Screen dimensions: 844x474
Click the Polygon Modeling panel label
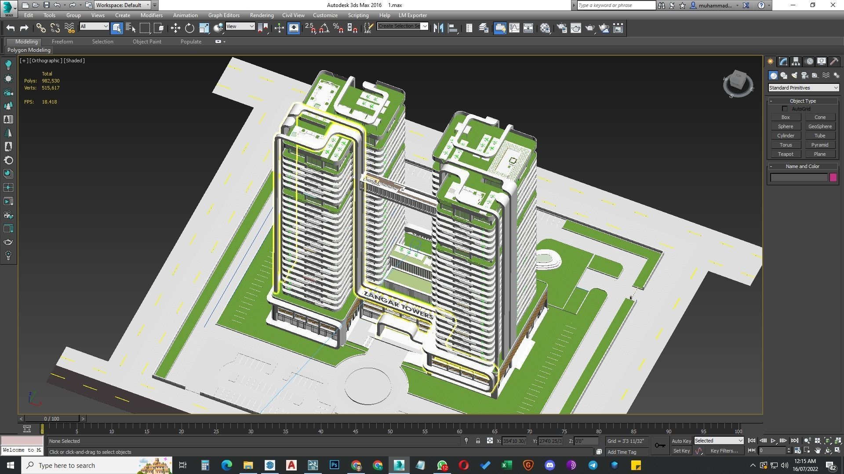[x=29, y=50]
